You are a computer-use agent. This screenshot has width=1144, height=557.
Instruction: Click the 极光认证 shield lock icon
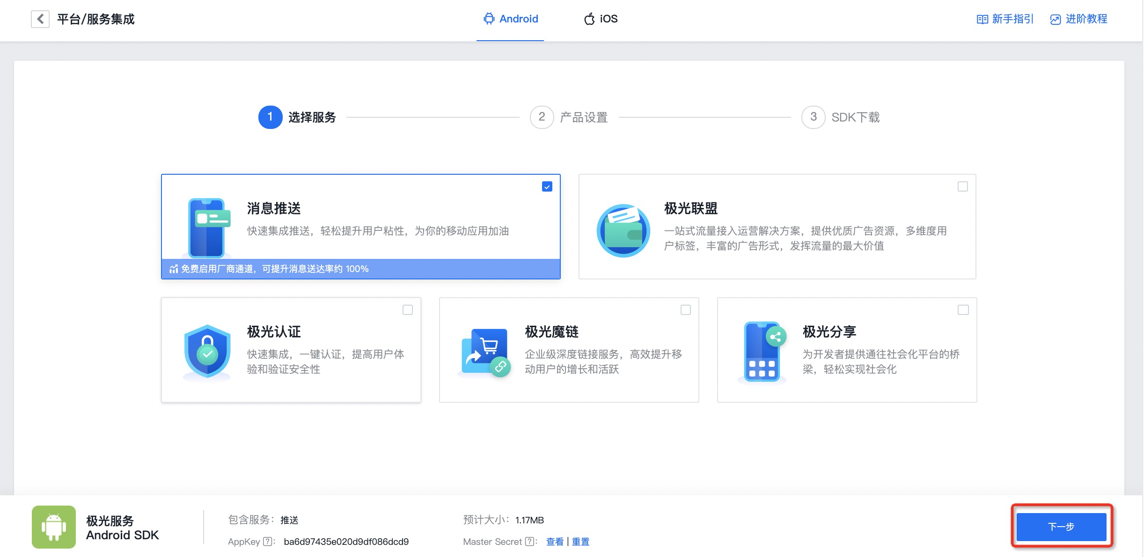point(207,352)
